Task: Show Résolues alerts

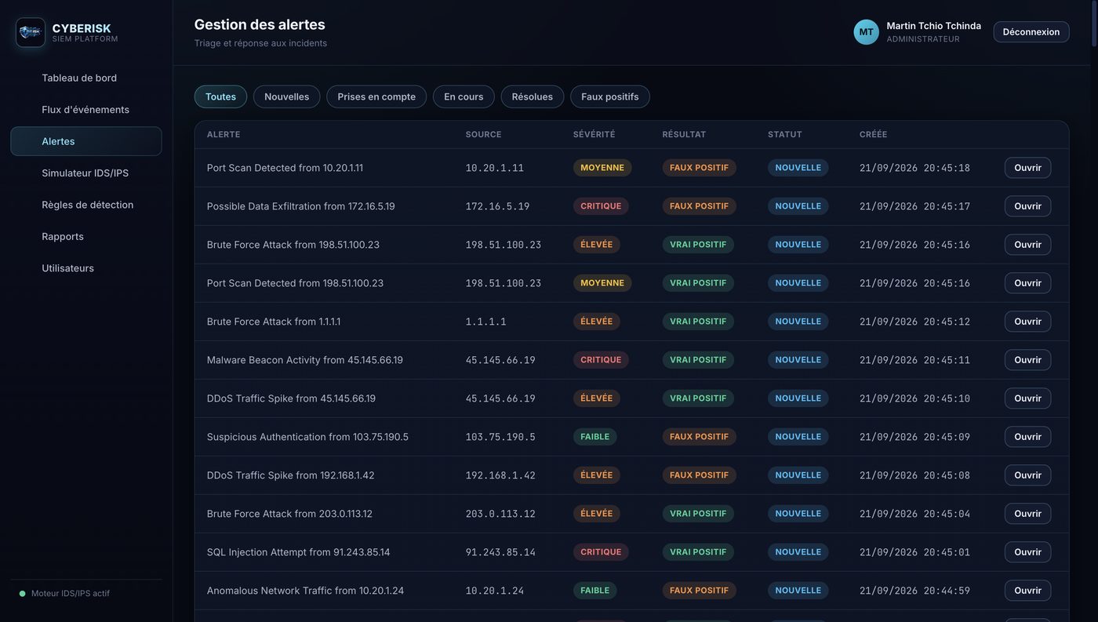Action: pyautogui.click(x=533, y=96)
